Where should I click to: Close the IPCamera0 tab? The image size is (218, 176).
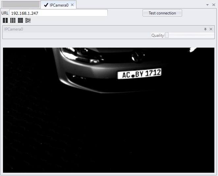[72, 5]
